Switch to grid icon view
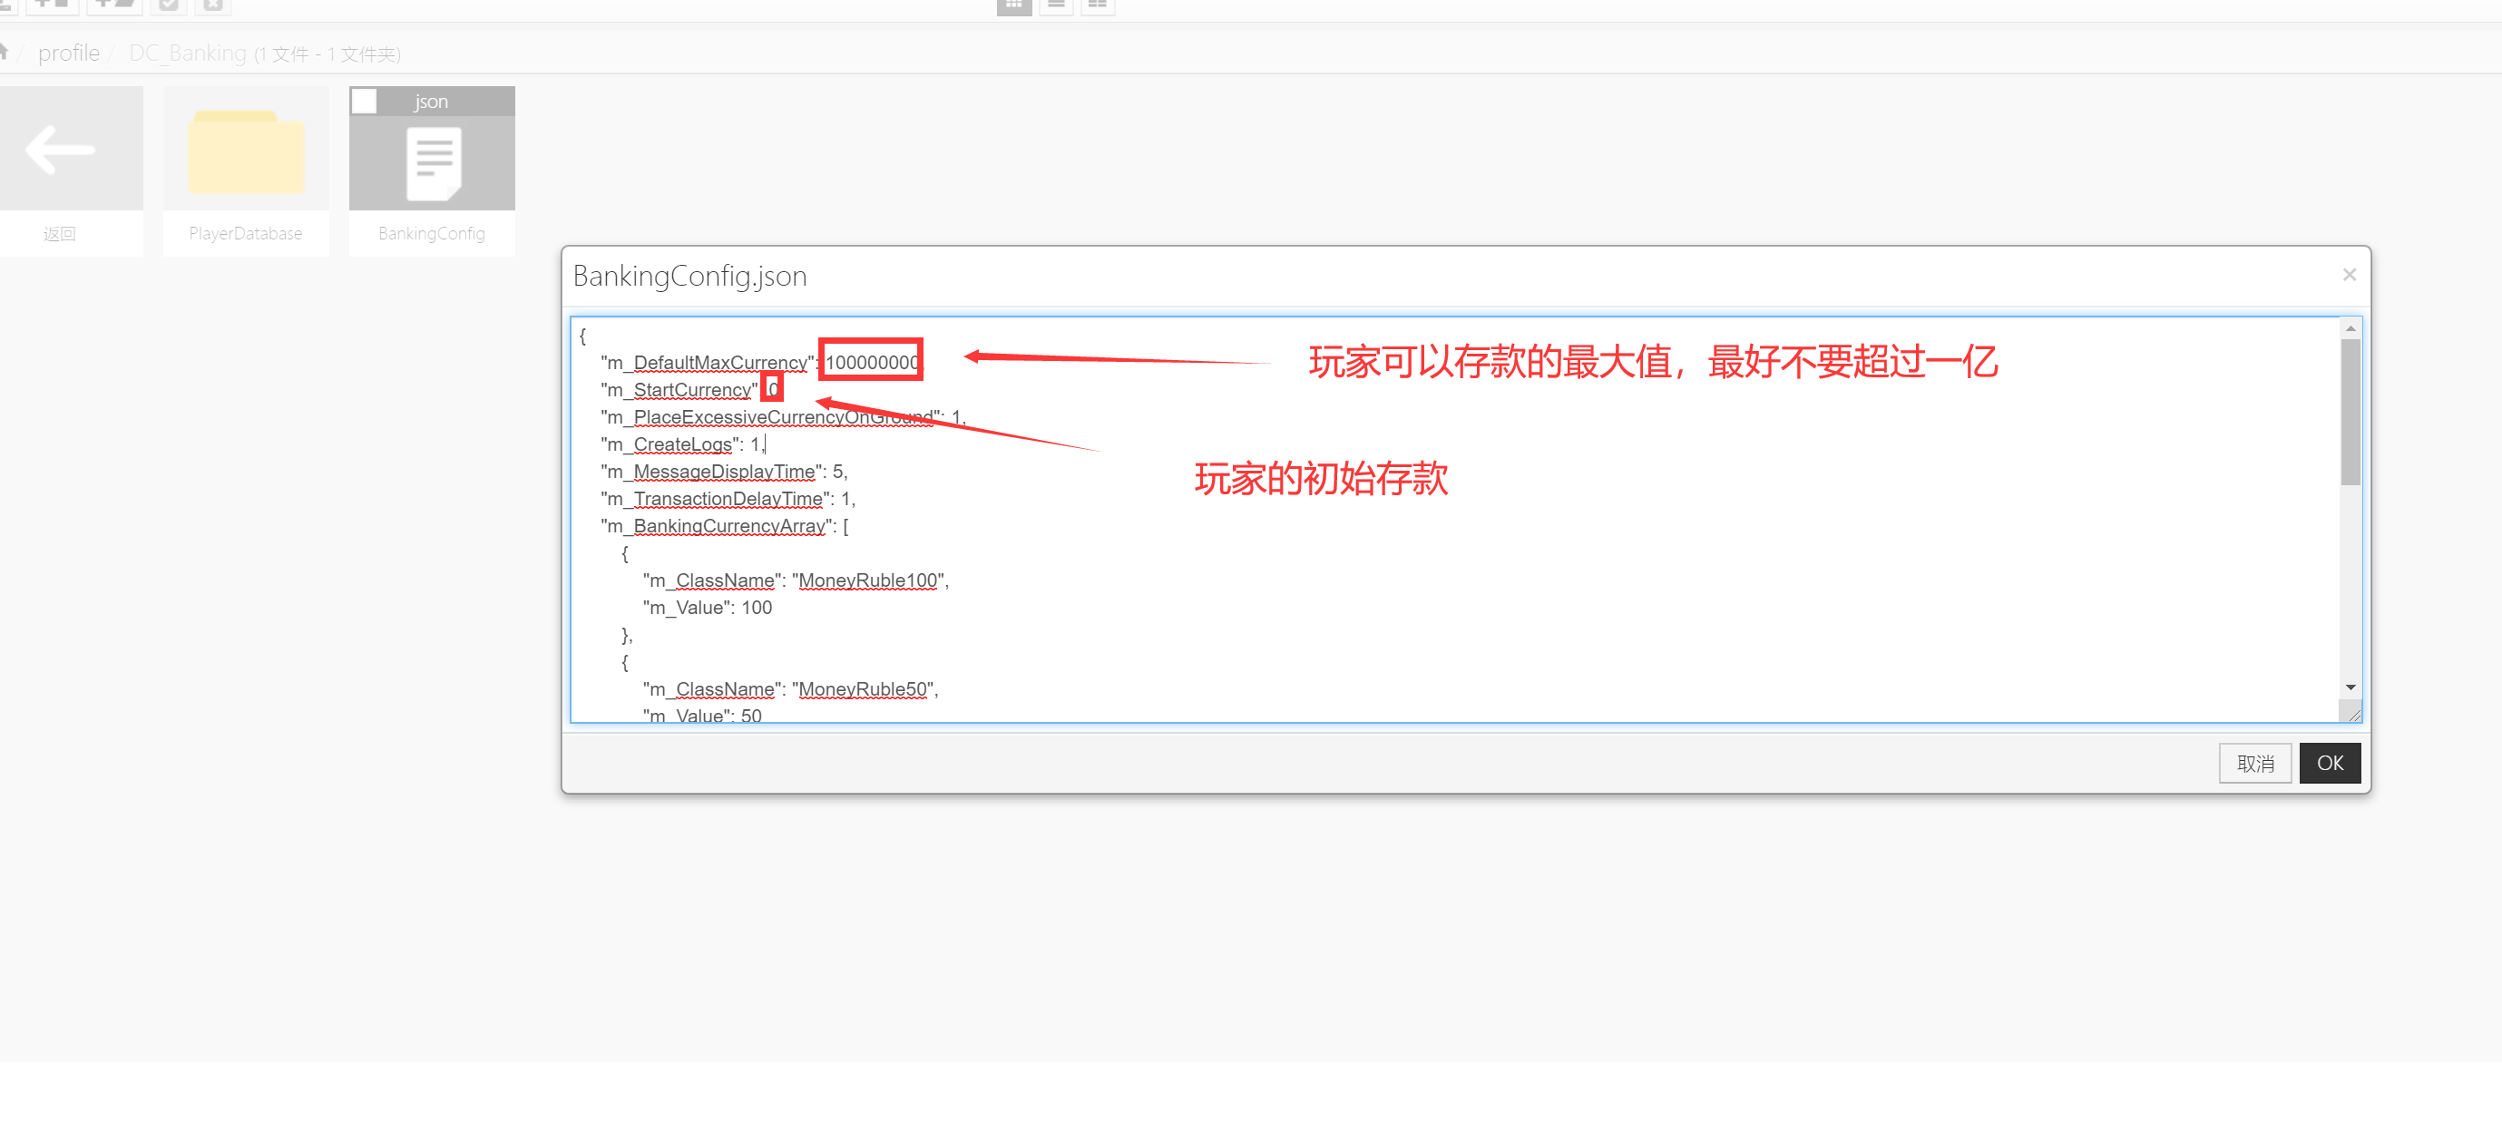 [x=1013, y=5]
